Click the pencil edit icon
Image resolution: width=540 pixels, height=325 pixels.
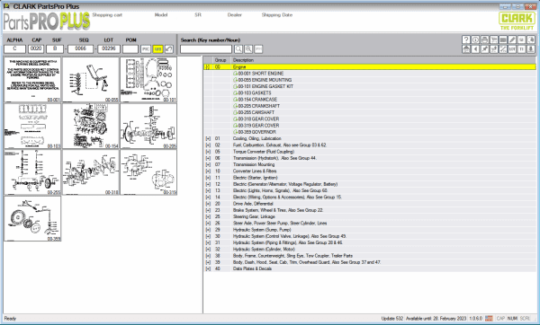tap(512, 40)
